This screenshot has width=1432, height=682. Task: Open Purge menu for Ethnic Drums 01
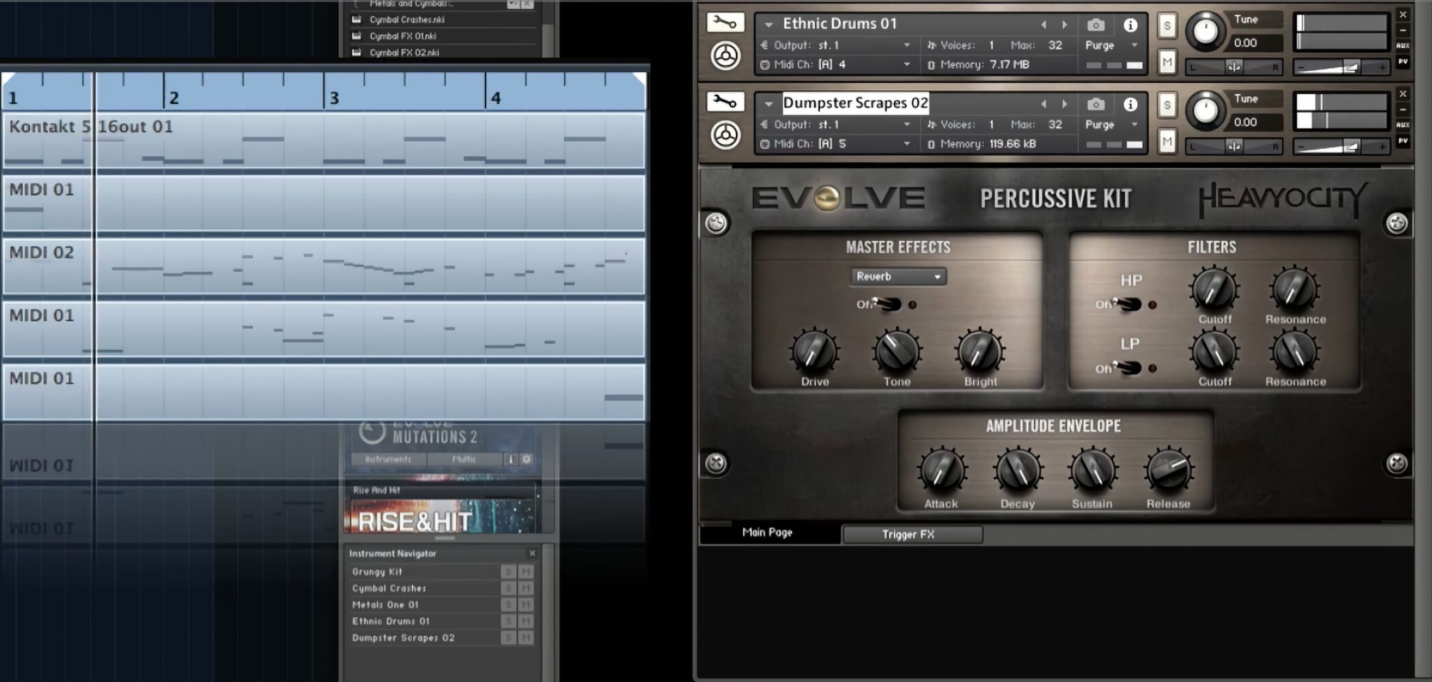pyautogui.click(x=1110, y=46)
